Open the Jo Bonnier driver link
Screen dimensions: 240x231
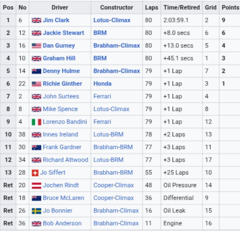(x=58, y=210)
